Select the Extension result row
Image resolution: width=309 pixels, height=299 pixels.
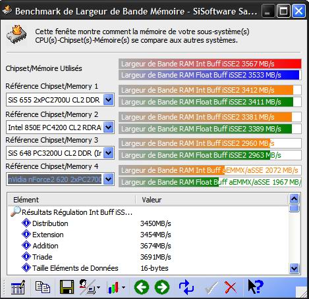pyautogui.click(x=148, y=235)
